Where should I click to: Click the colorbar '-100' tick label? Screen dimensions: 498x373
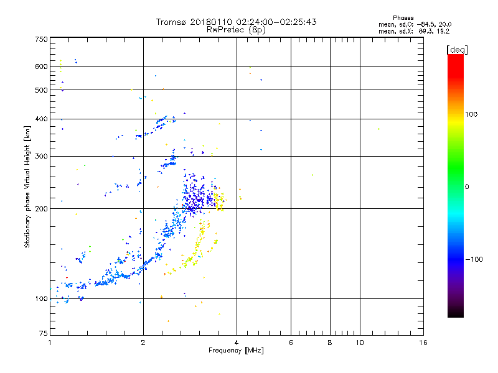(474, 259)
